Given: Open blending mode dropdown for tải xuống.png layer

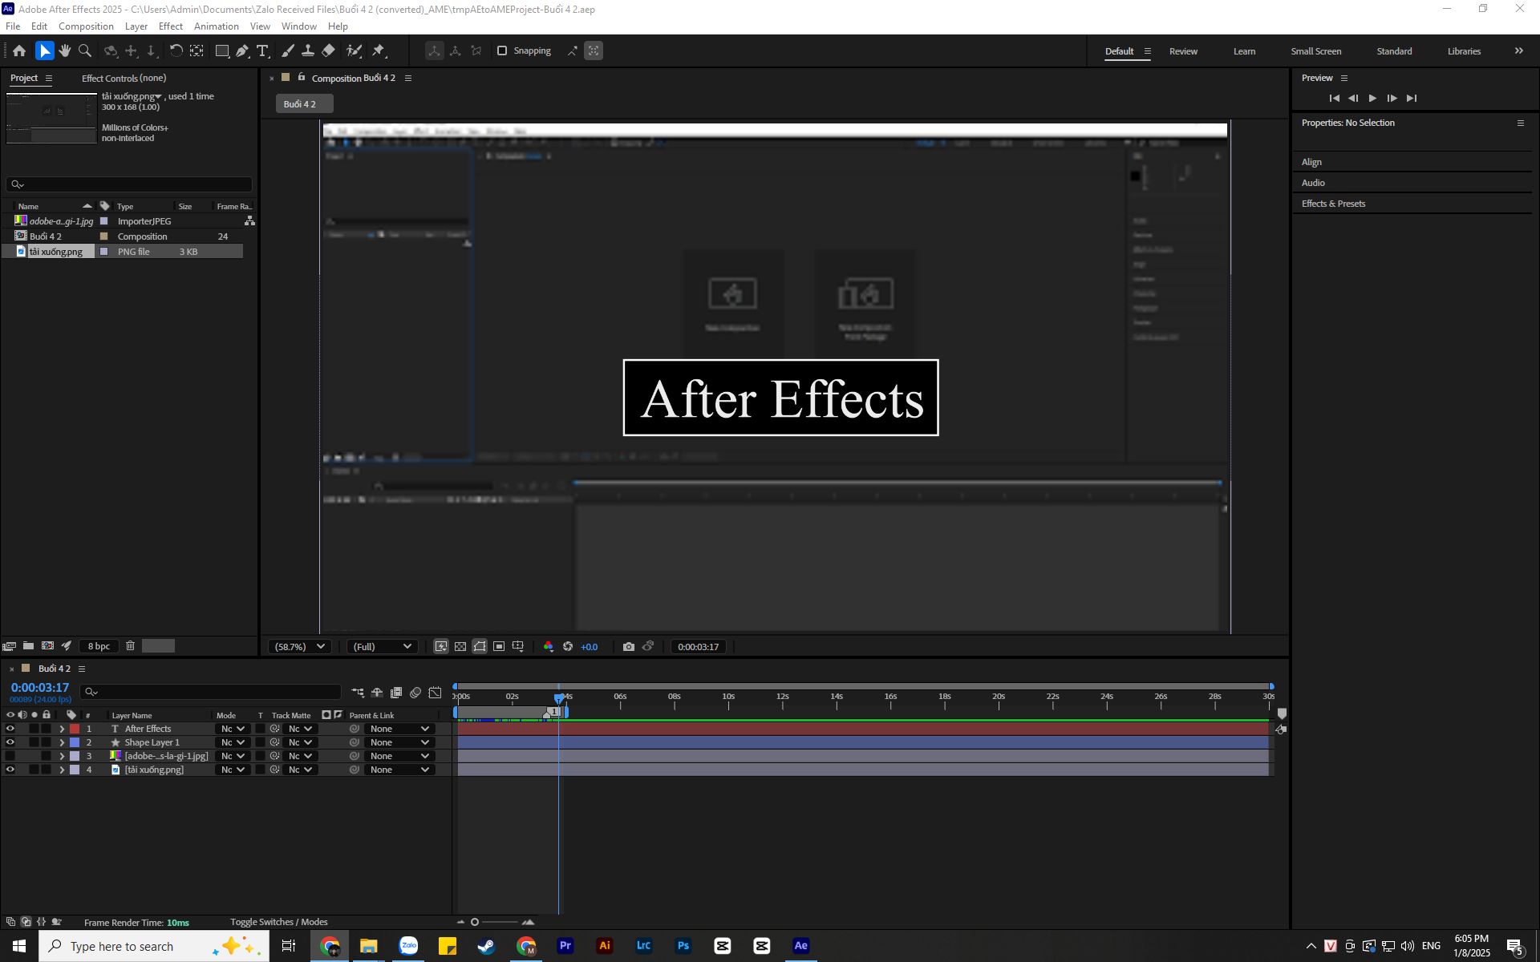Looking at the screenshot, I should tap(232, 770).
